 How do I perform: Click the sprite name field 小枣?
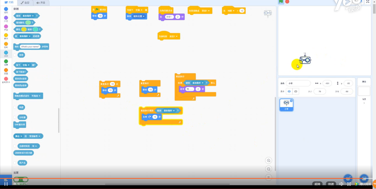[x=298, y=83]
